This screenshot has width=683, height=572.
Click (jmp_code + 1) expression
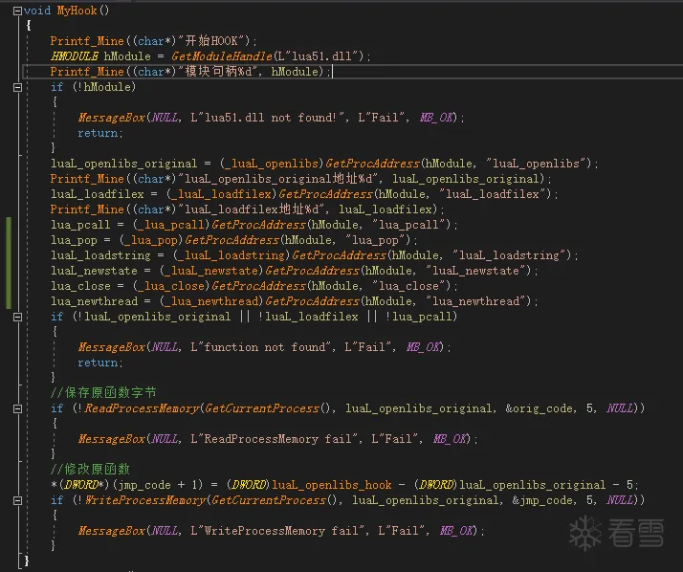click(158, 485)
